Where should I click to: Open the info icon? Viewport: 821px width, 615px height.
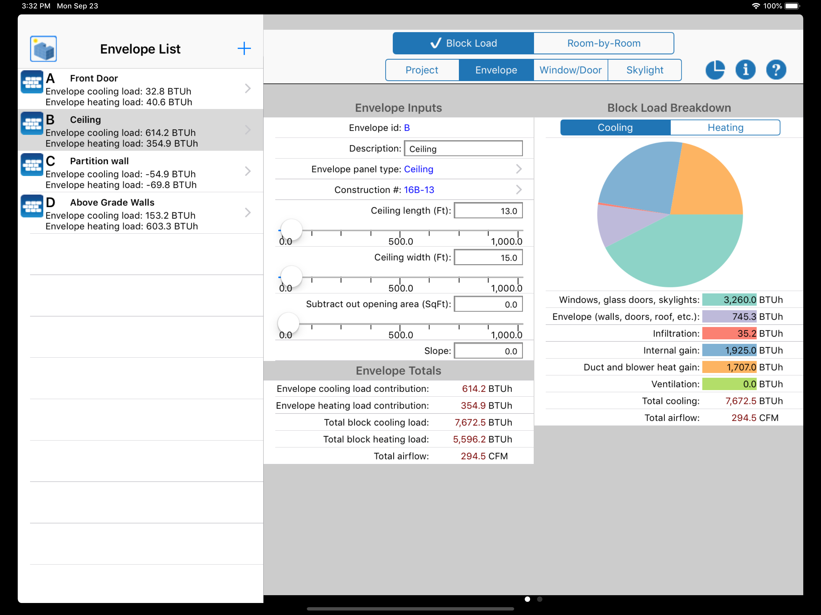tap(745, 70)
